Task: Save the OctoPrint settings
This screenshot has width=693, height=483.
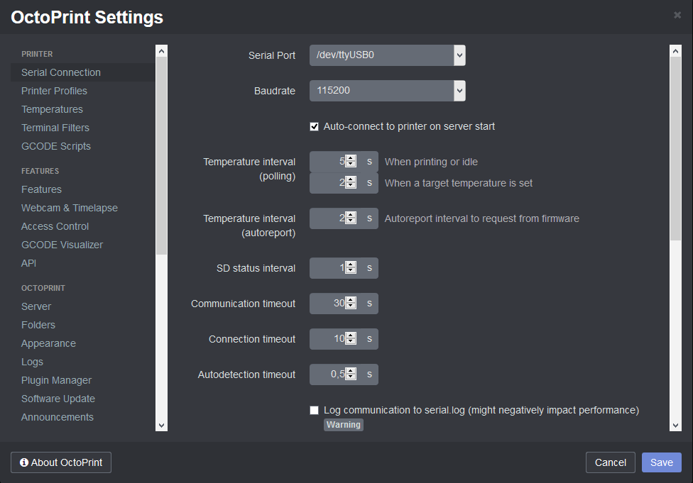Action: click(x=661, y=462)
